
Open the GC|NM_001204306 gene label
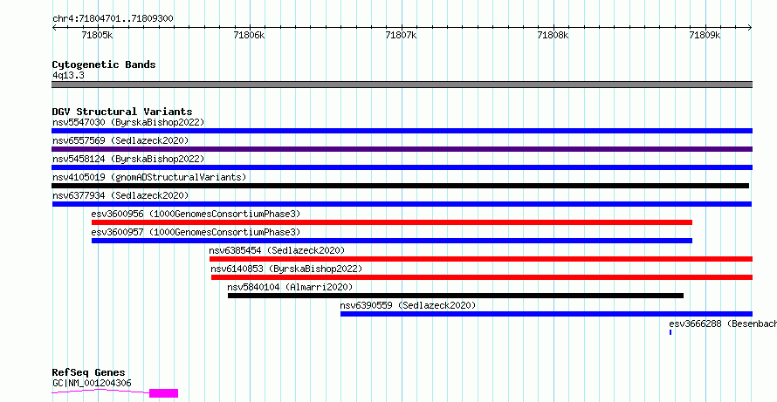[x=92, y=383]
